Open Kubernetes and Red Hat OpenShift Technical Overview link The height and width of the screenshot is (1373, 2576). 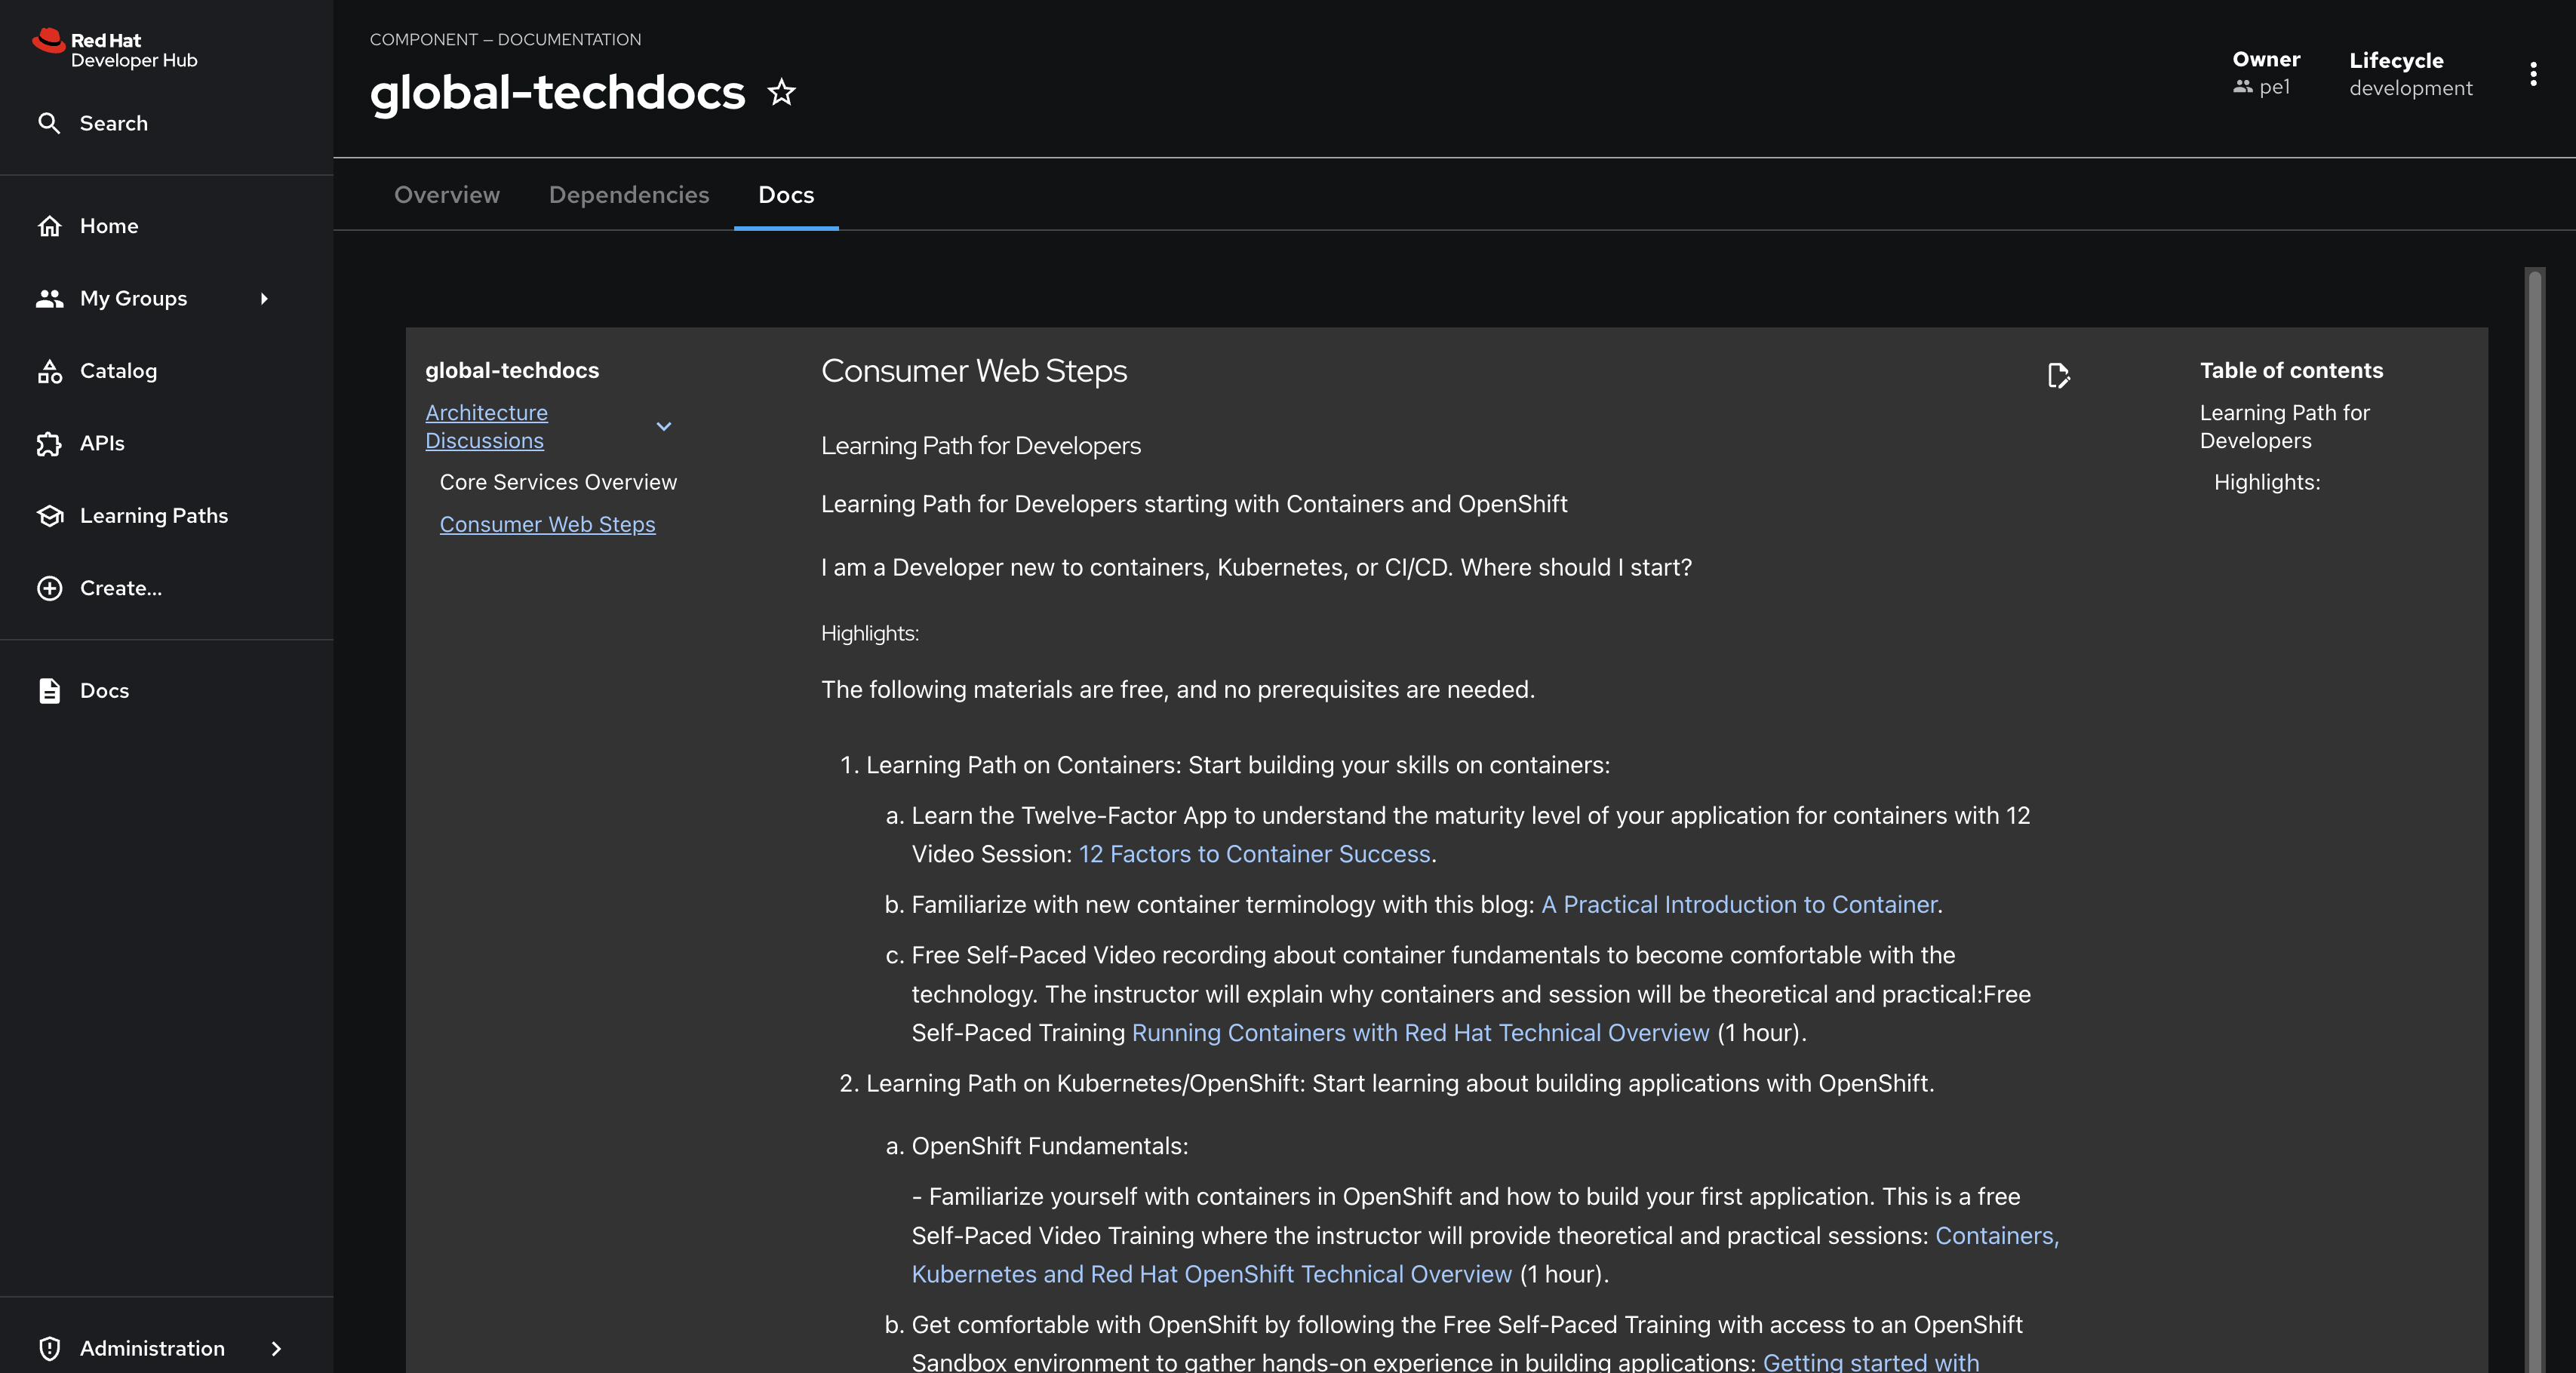pyautogui.click(x=1211, y=1274)
